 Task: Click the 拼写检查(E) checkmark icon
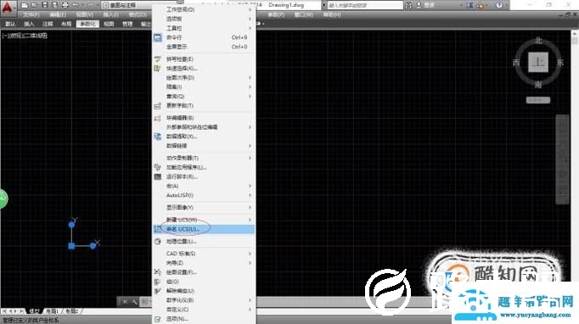(158, 59)
